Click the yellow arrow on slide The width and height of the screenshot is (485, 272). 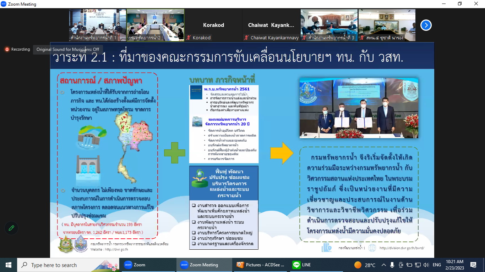pos(282,153)
